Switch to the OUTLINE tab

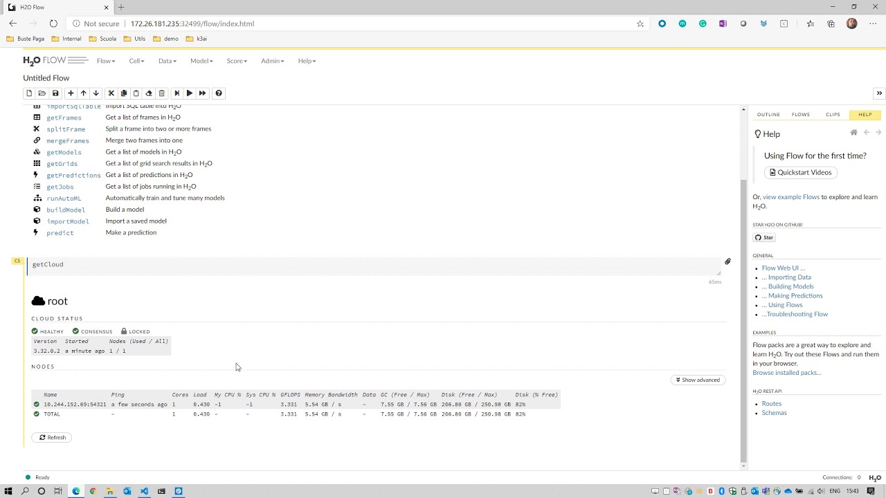(768, 115)
